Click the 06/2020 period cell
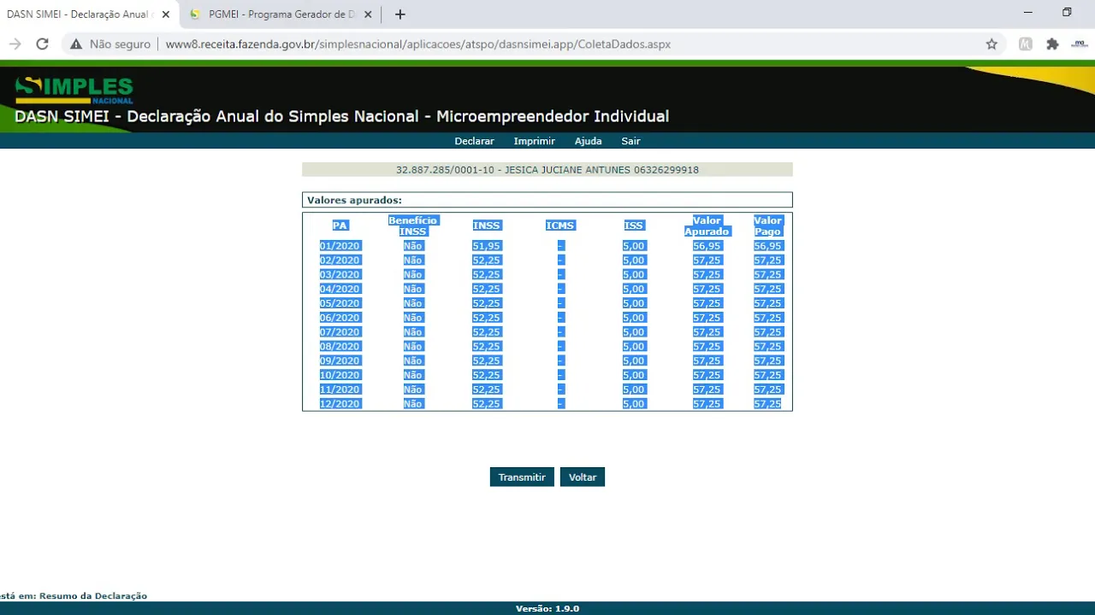The height and width of the screenshot is (615, 1095). (x=340, y=318)
